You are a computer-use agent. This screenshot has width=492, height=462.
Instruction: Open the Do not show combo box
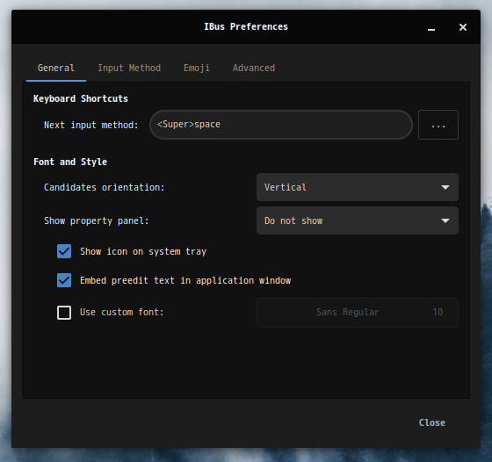[358, 220]
